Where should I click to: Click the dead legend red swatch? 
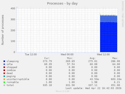coord(4,73)
